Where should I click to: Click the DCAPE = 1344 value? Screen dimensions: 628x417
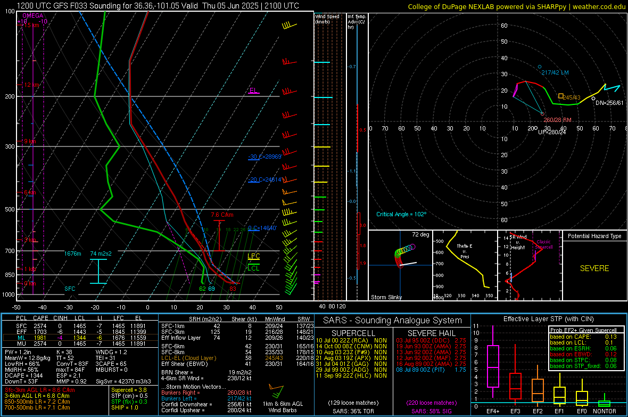(23, 375)
